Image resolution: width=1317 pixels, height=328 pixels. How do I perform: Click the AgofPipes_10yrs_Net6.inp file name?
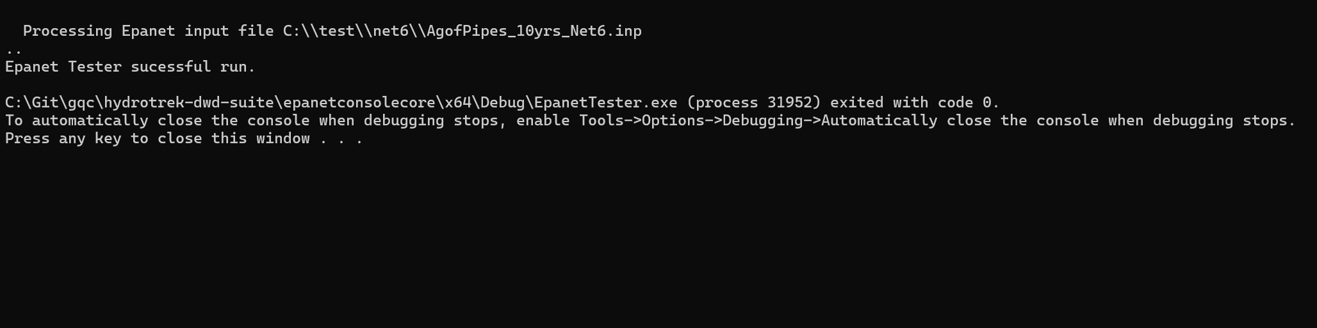(534, 31)
